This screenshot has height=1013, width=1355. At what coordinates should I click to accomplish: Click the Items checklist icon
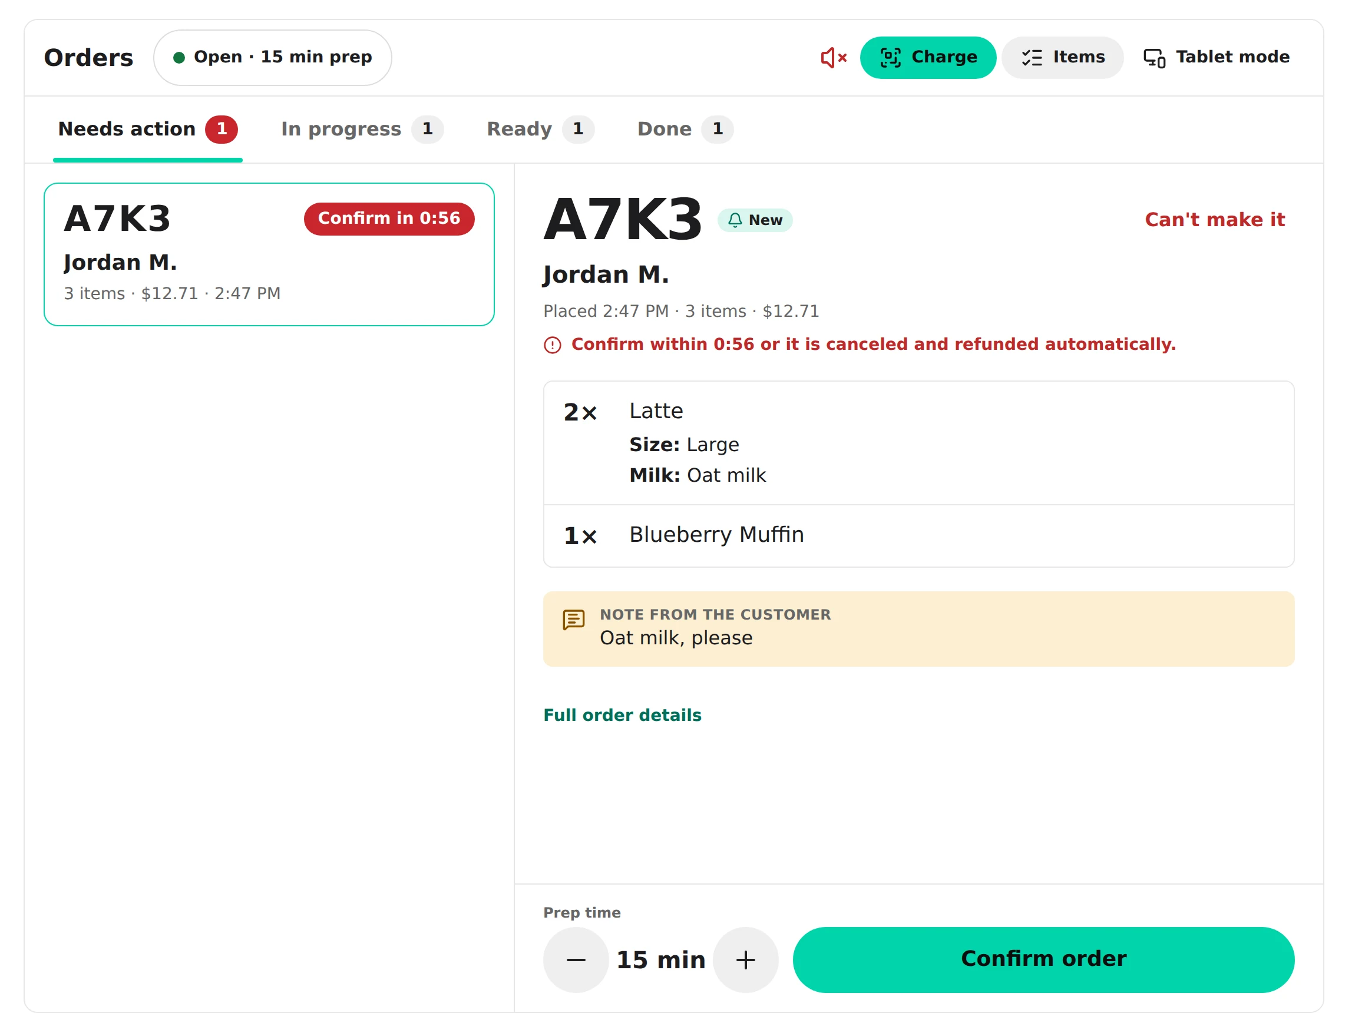[1032, 58]
